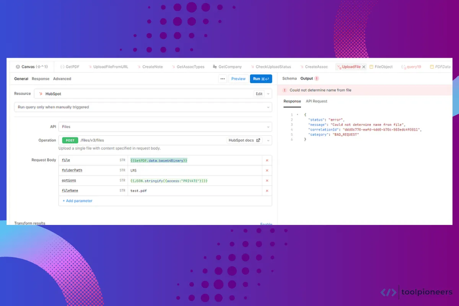Image resolution: width=459 pixels, height=306 pixels.
Task: Remove the options parameter with red X
Action: coord(267,181)
